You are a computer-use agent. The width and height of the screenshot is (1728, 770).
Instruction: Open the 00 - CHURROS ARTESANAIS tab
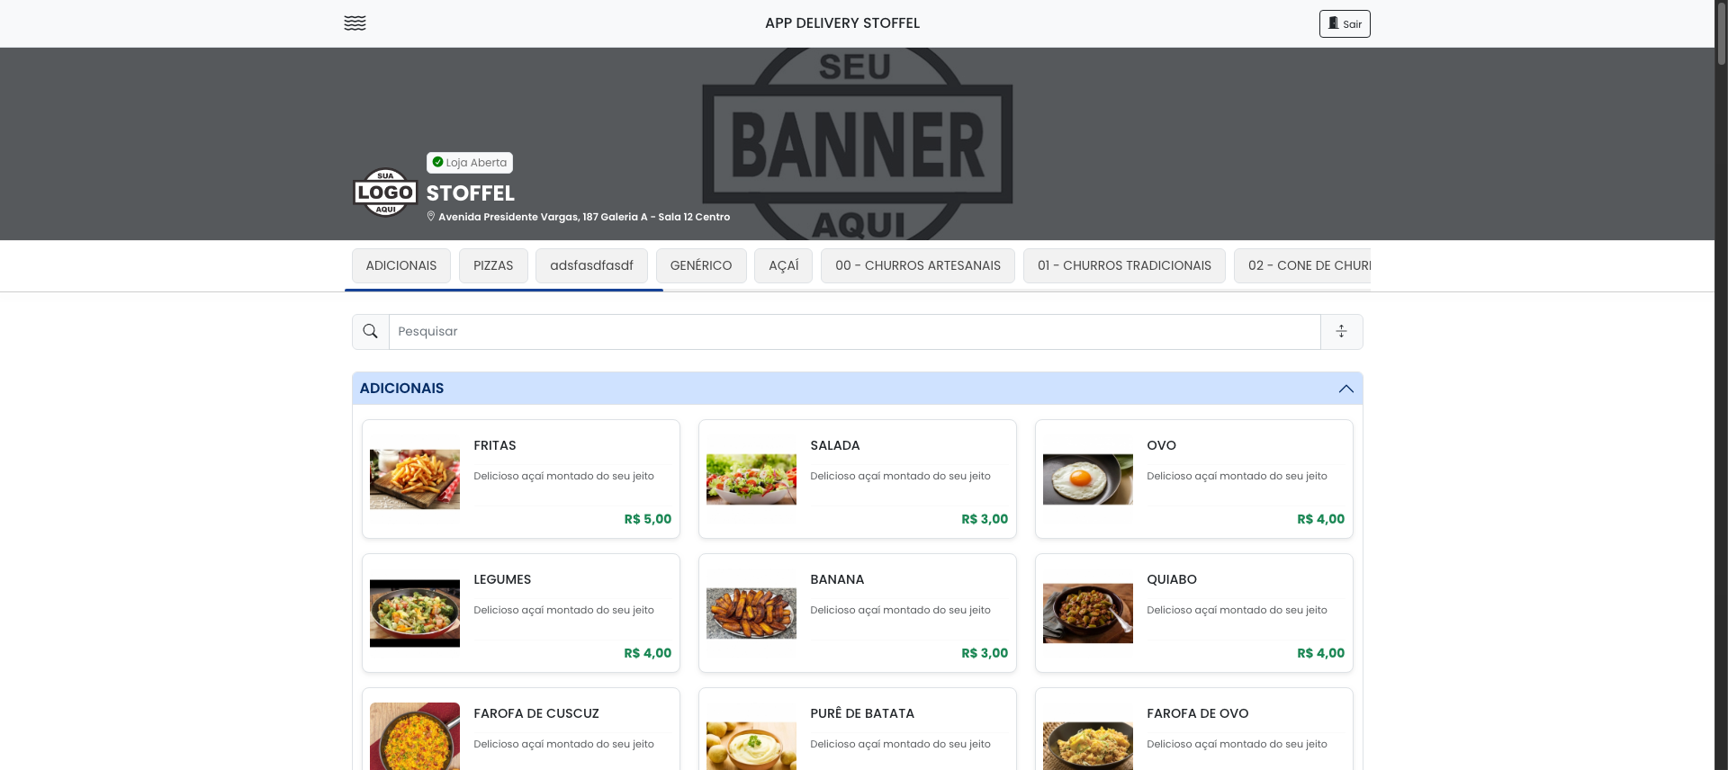pos(918,266)
